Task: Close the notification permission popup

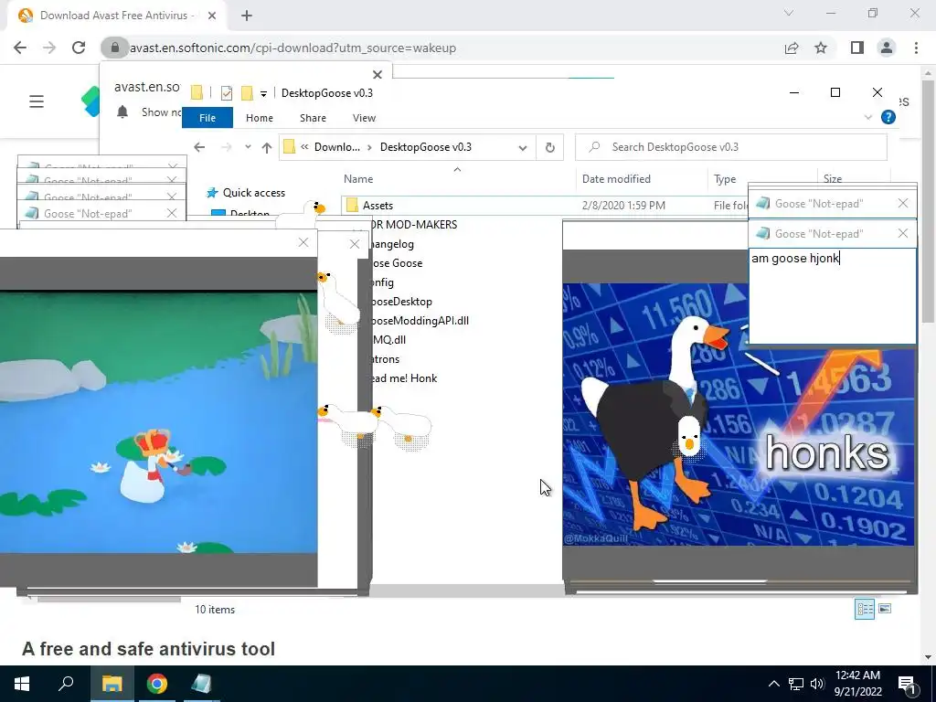Action: click(x=378, y=75)
